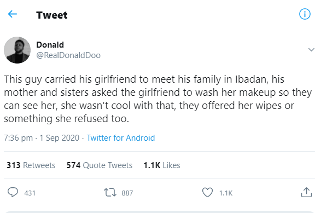View the 574 Quote Tweets list

100,165
